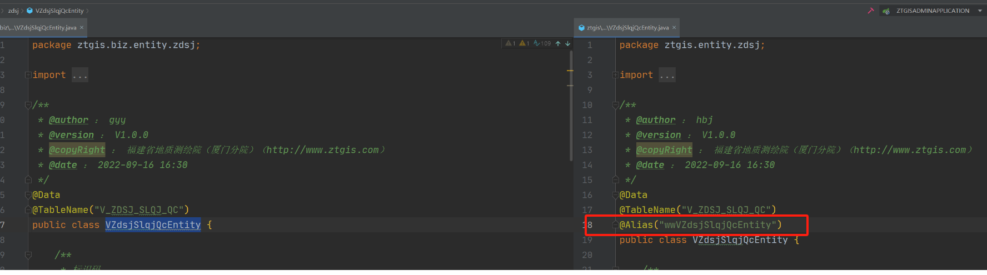Expand the folded import block in right editor

pyautogui.click(x=667, y=75)
